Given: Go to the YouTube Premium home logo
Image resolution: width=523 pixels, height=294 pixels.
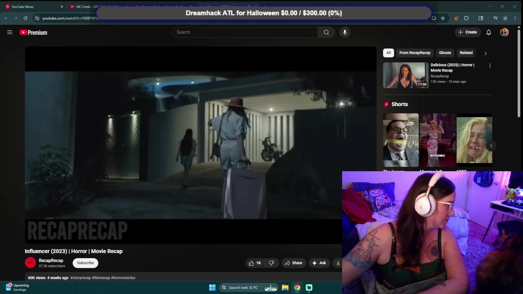Looking at the screenshot, I should [33, 32].
